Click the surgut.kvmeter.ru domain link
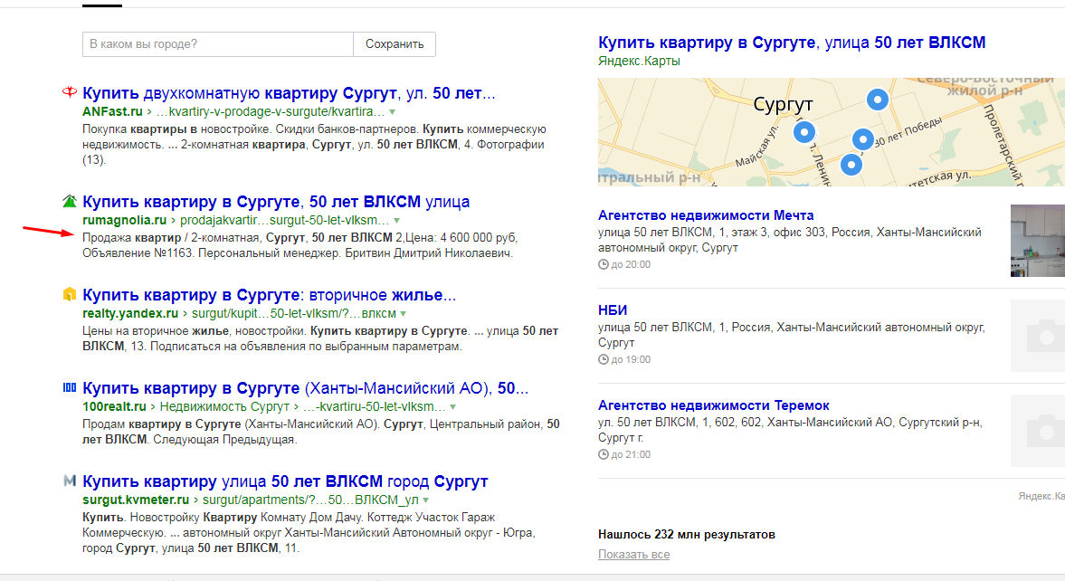Viewport: 1065px width, 581px height. click(x=136, y=500)
